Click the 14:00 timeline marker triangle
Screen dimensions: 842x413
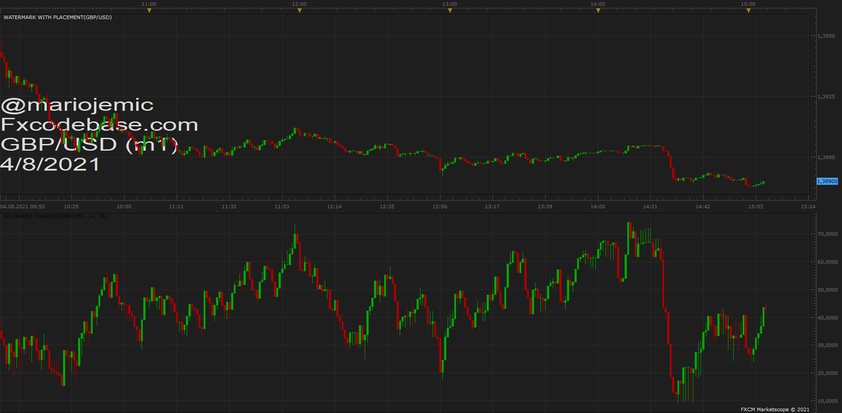tap(598, 11)
